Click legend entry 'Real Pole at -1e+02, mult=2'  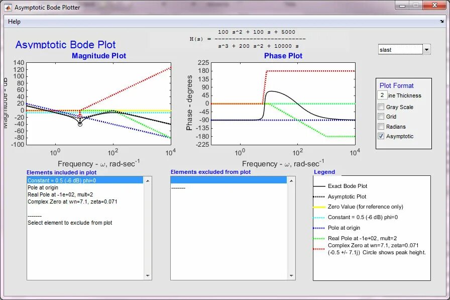pos(362,238)
